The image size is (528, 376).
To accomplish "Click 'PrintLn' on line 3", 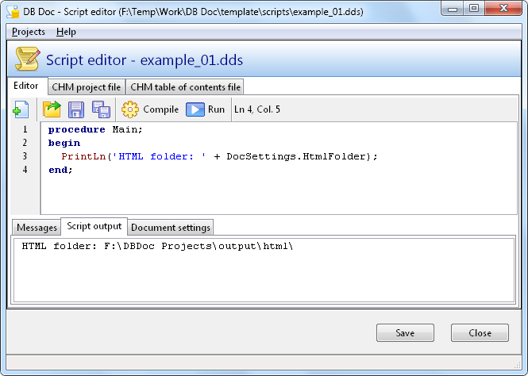I will [x=83, y=156].
